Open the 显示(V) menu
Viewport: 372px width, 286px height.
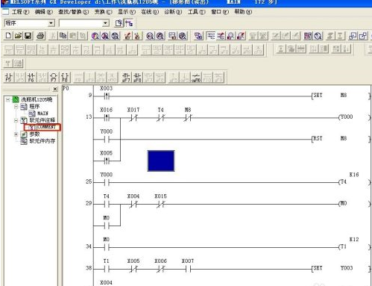pos(127,12)
